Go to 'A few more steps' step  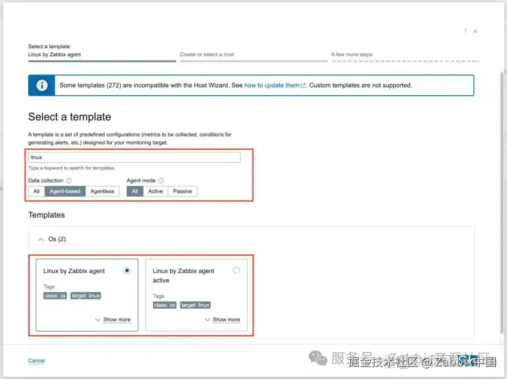(405, 56)
